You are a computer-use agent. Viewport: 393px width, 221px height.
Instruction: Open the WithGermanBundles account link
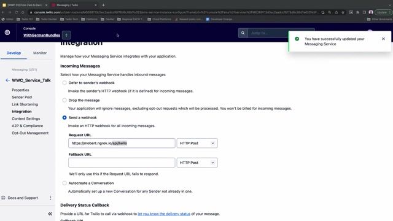pos(42,36)
